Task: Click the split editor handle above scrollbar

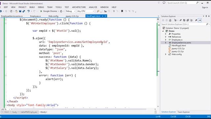Action: pos(158,19)
